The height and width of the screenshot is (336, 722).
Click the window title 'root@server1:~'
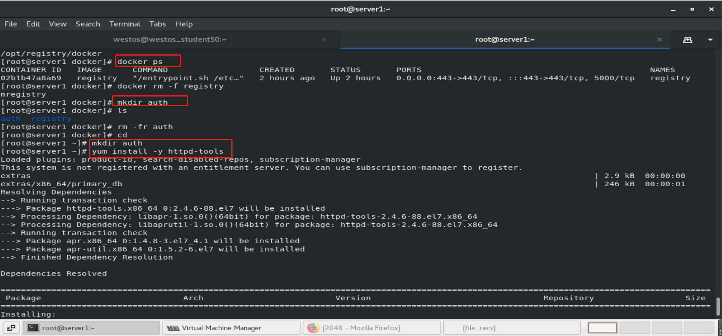tap(360, 9)
